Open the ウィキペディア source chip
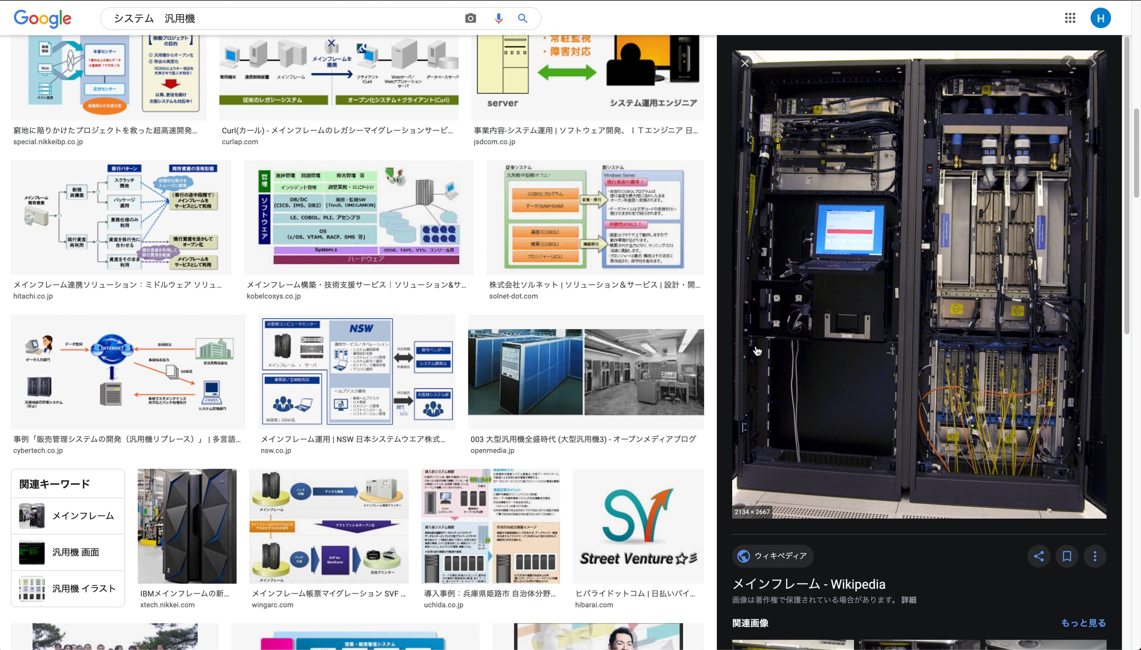This screenshot has width=1141, height=650. (772, 556)
